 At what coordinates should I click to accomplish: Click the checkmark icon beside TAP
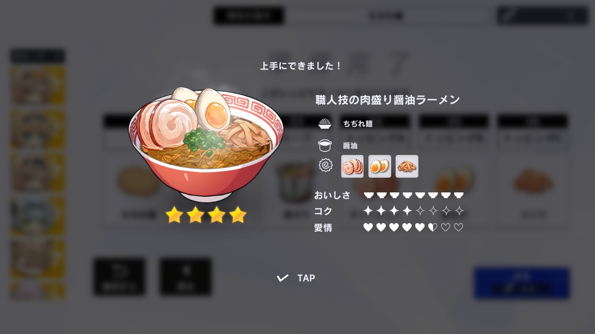tap(282, 278)
